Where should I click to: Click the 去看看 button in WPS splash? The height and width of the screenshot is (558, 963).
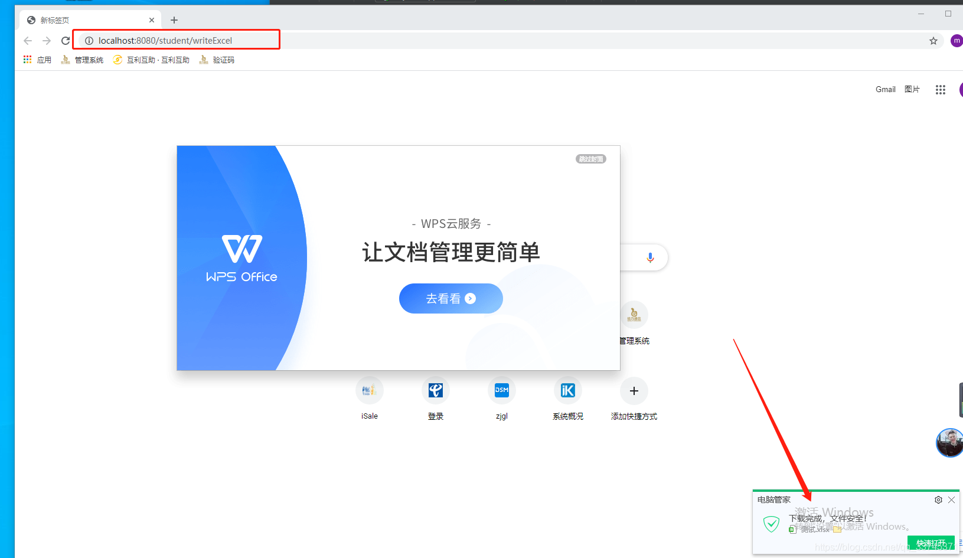pyautogui.click(x=451, y=298)
